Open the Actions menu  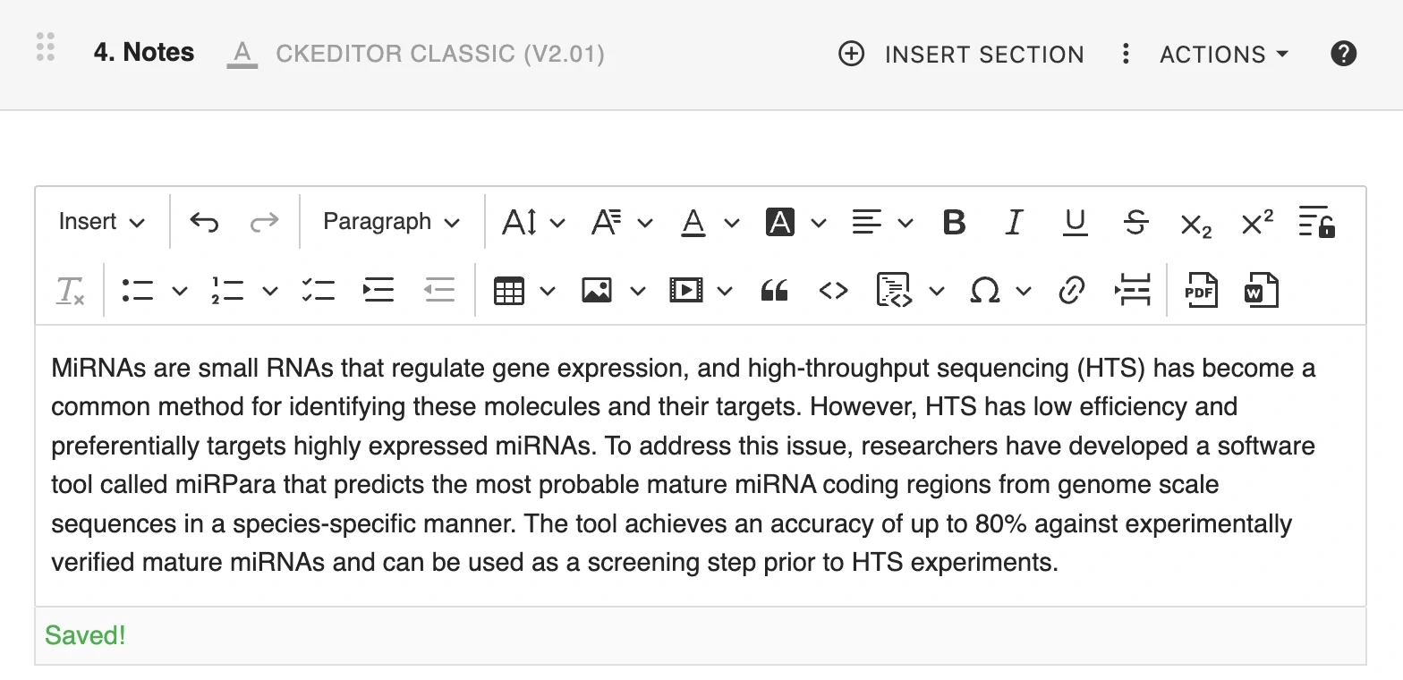coord(1223,55)
